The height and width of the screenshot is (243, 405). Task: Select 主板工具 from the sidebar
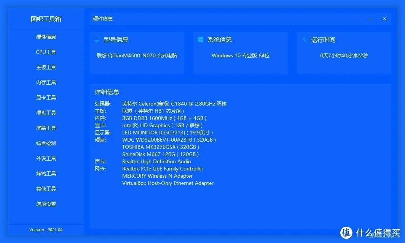(46, 67)
